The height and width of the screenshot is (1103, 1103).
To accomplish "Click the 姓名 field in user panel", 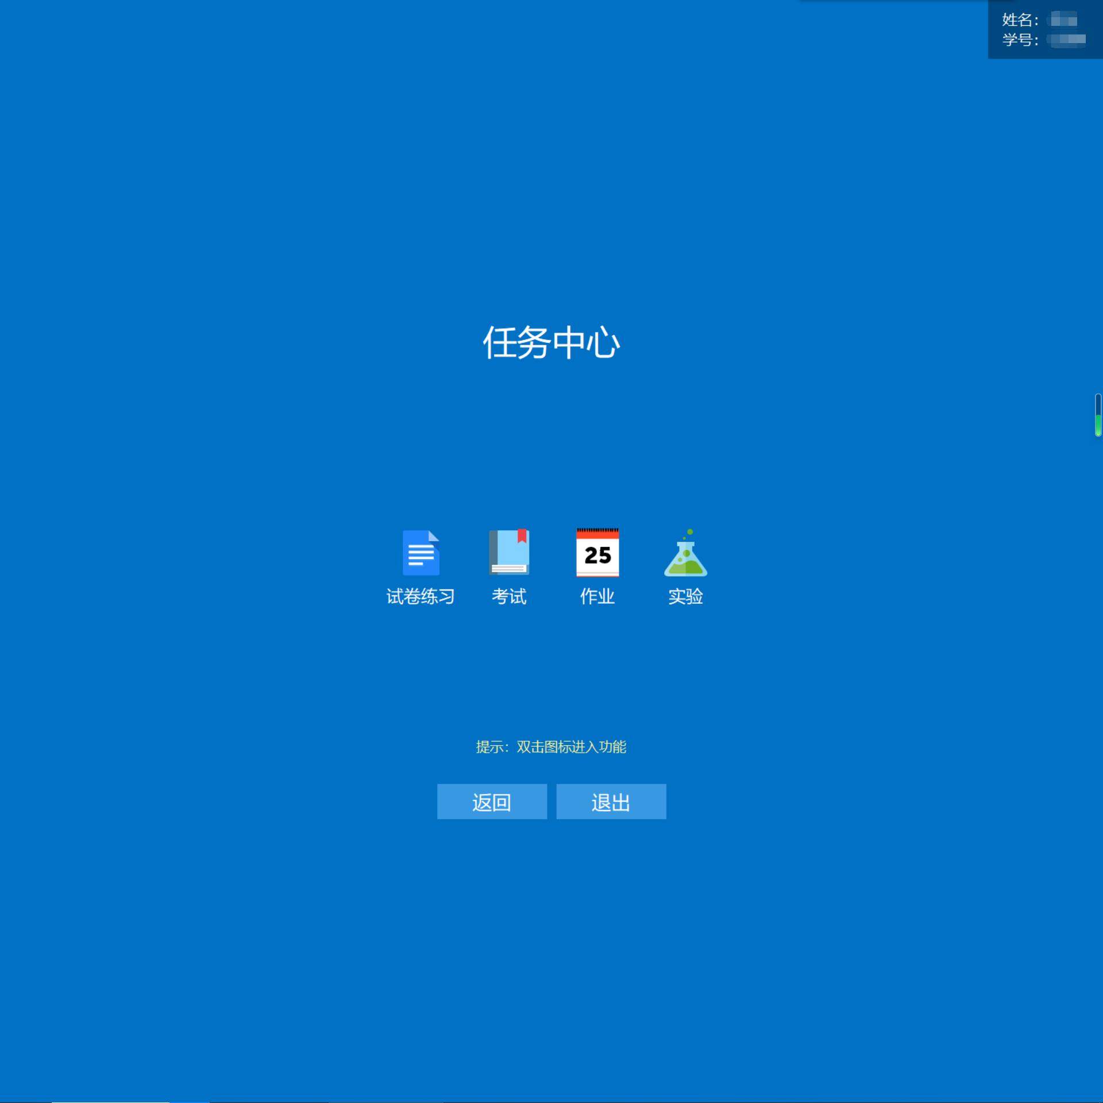I will pos(1039,20).
